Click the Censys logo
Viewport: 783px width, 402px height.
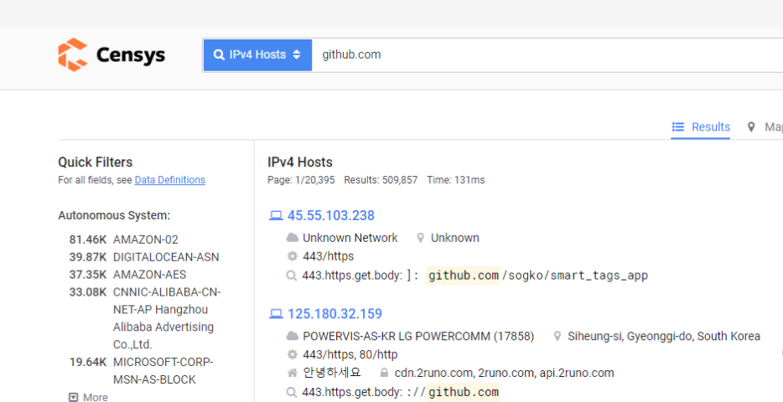click(111, 55)
